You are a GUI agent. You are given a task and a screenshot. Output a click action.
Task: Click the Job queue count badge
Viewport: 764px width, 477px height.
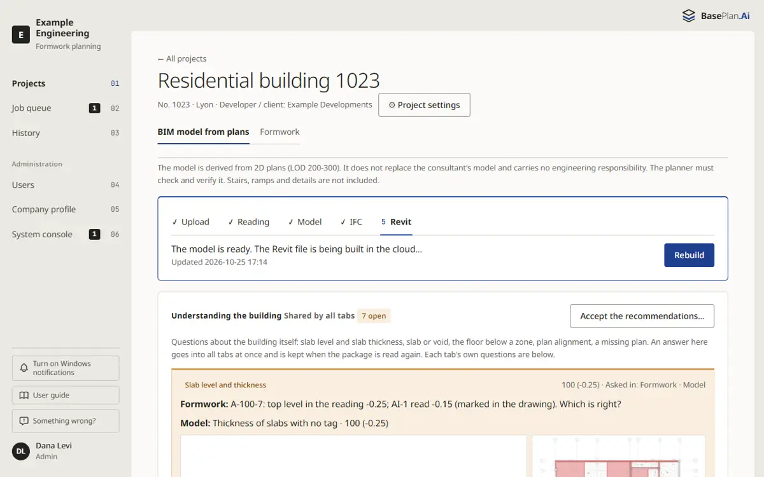(94, 108)
